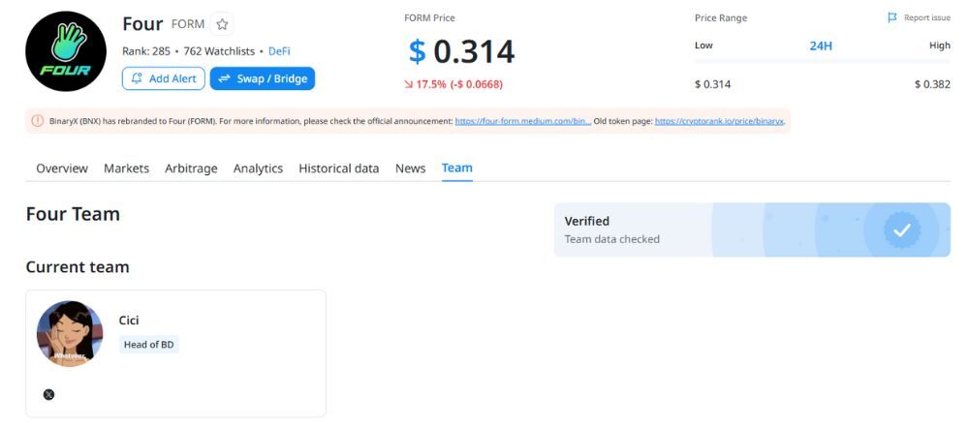
Task: Click the DeFi category link
Action: tap(279, 51)
